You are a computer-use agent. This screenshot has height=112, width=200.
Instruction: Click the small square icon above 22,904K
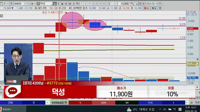(x=197, y=59)
